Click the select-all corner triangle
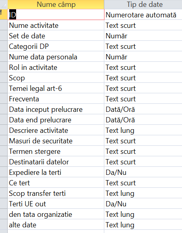The height and width of the screenshot is (233, 182). pyautogui.click(x=4, y=4)
